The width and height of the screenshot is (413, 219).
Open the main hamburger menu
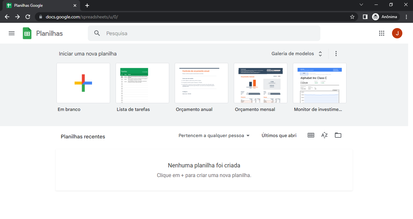click(12, 33)
